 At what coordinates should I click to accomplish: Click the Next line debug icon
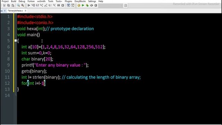pos(37,6)
